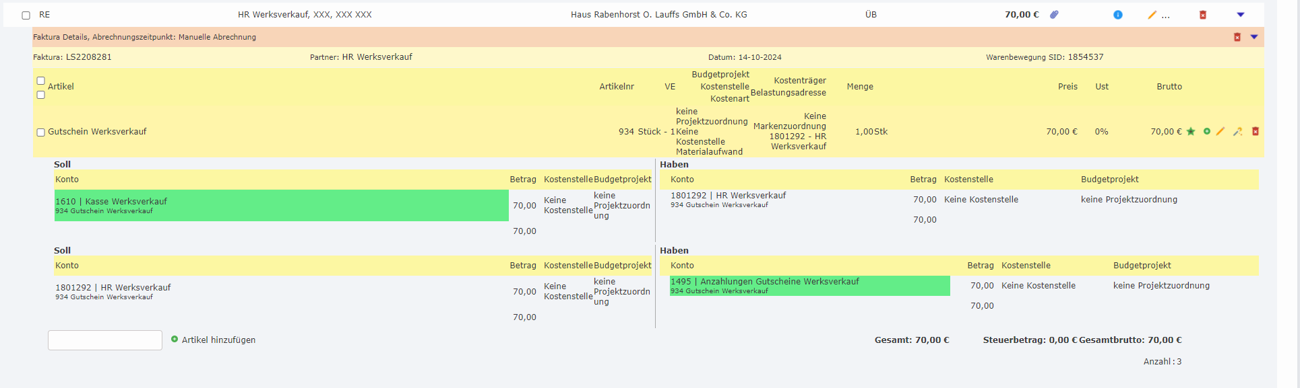Toggle upper checkbox next to Artikel header
This screenshot has width=1300, height=388.
(x=40, y=81)
